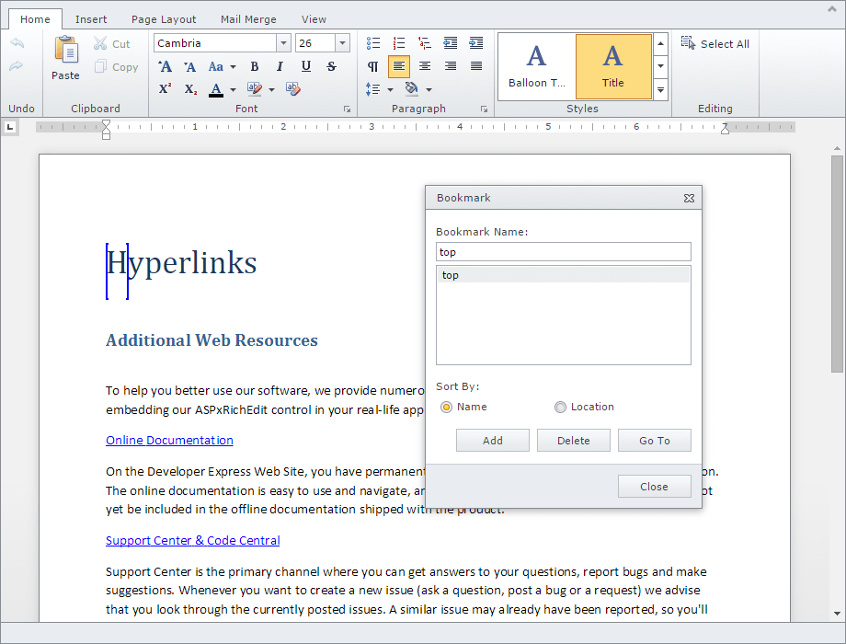
Task: Toggle bold formatting
Action: (255, 66)
